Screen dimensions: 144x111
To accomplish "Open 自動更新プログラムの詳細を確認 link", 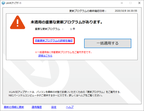I will pos(54,40).
